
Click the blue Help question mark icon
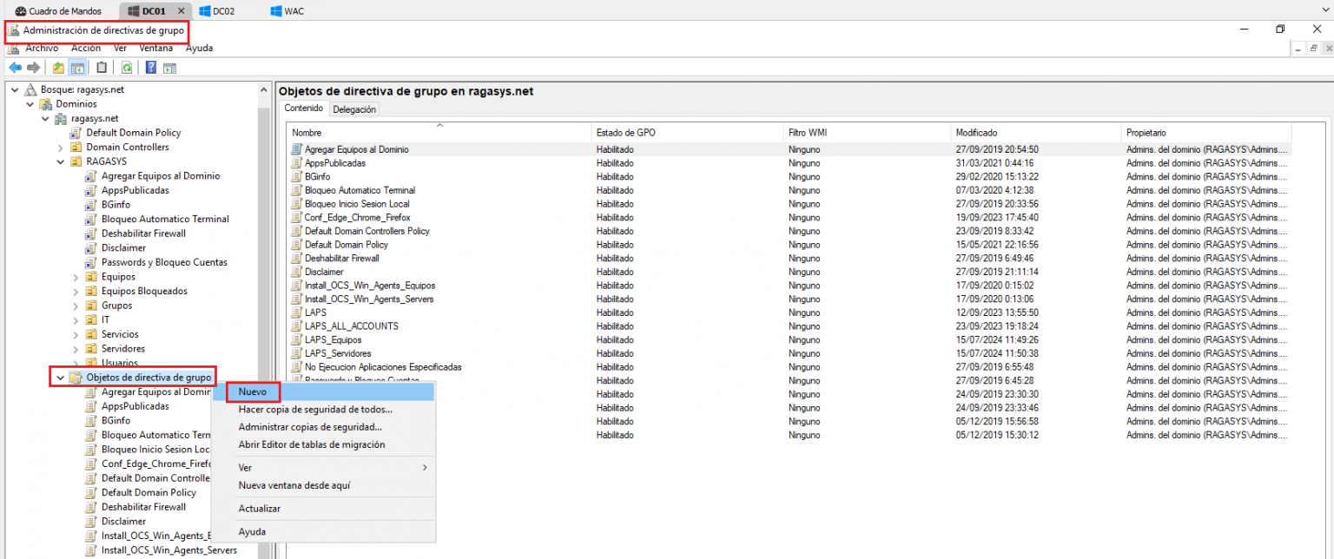151,68
